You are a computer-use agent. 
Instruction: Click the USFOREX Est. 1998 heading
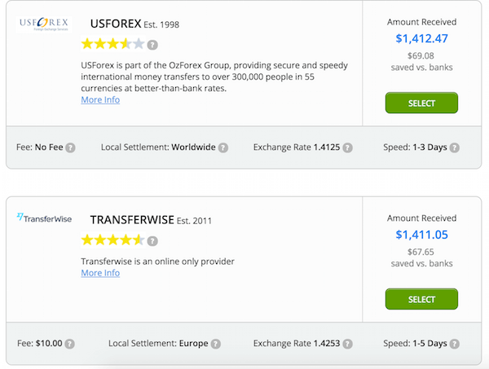[x=134, y=24]
